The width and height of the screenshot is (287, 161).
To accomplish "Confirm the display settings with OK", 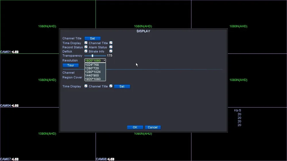I will point(135,127).
